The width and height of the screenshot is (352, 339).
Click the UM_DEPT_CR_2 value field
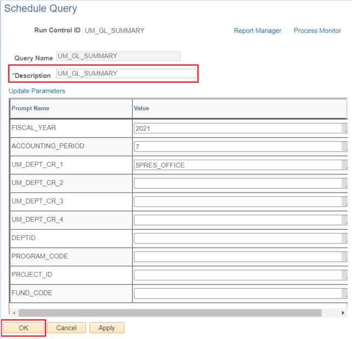point(240,183)
